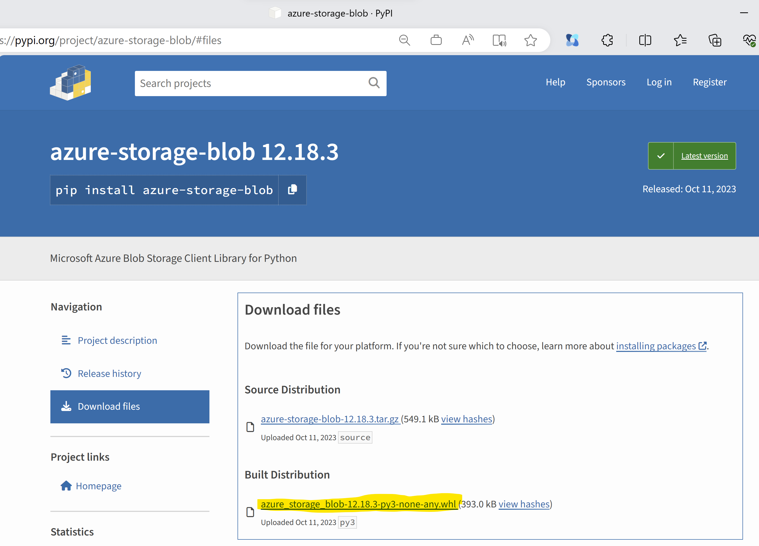Select the Download files navigation tab
Viewport: 759px width, 546px height.
(130, 407)
